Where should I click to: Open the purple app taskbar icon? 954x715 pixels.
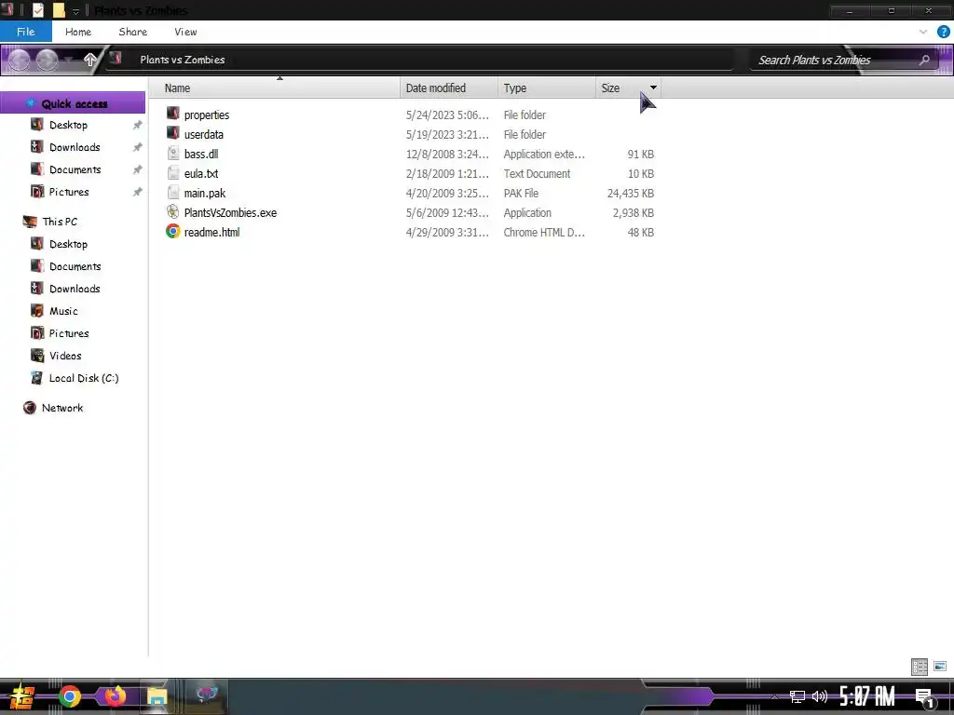(x=207, y=695)
